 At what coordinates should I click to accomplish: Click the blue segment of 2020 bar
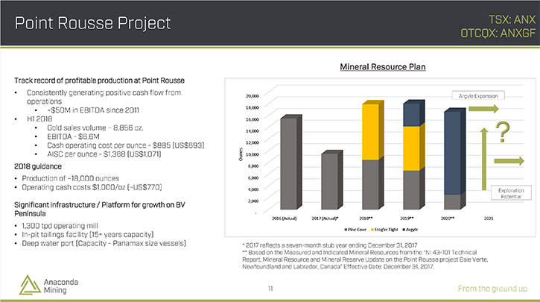tap(454, 151)
